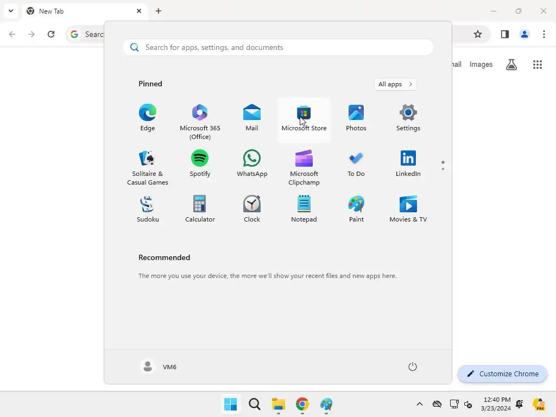Viewport: 556px width, 417px height.
Task: Open Chrome tab search dropdown
Action: pyautogui.click(x=11, y=11)
